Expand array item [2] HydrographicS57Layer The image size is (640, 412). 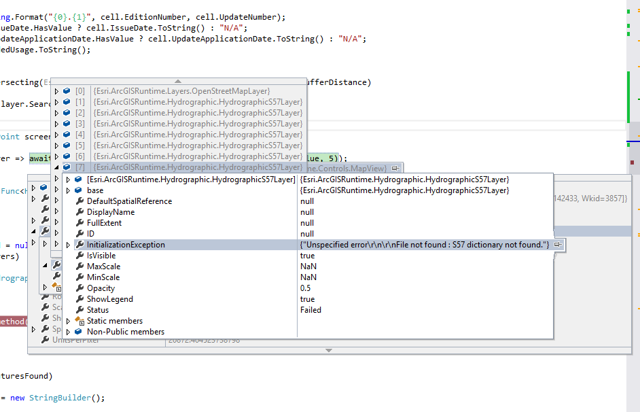(x=57, y=113)
